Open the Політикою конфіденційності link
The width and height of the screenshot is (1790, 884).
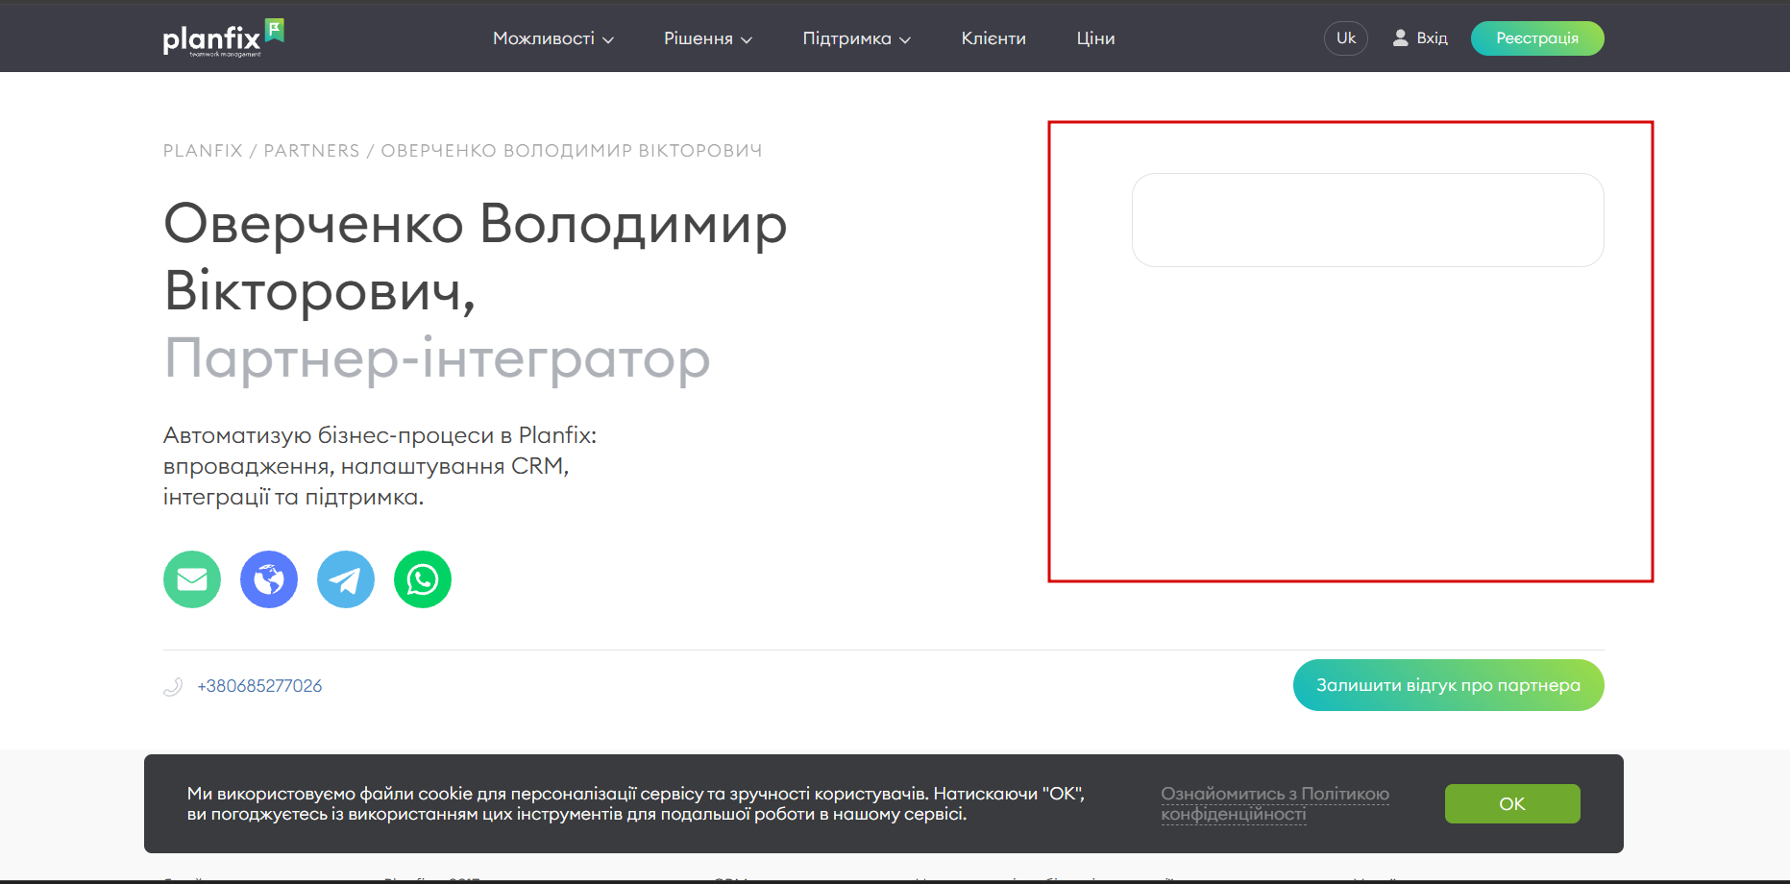pyautogui.click(x=1275, y=804)
